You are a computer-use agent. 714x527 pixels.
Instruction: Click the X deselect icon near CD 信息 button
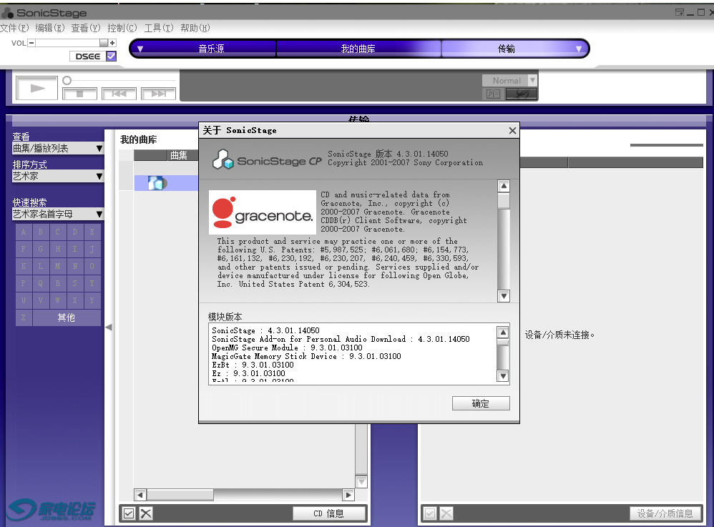point(145,513)
